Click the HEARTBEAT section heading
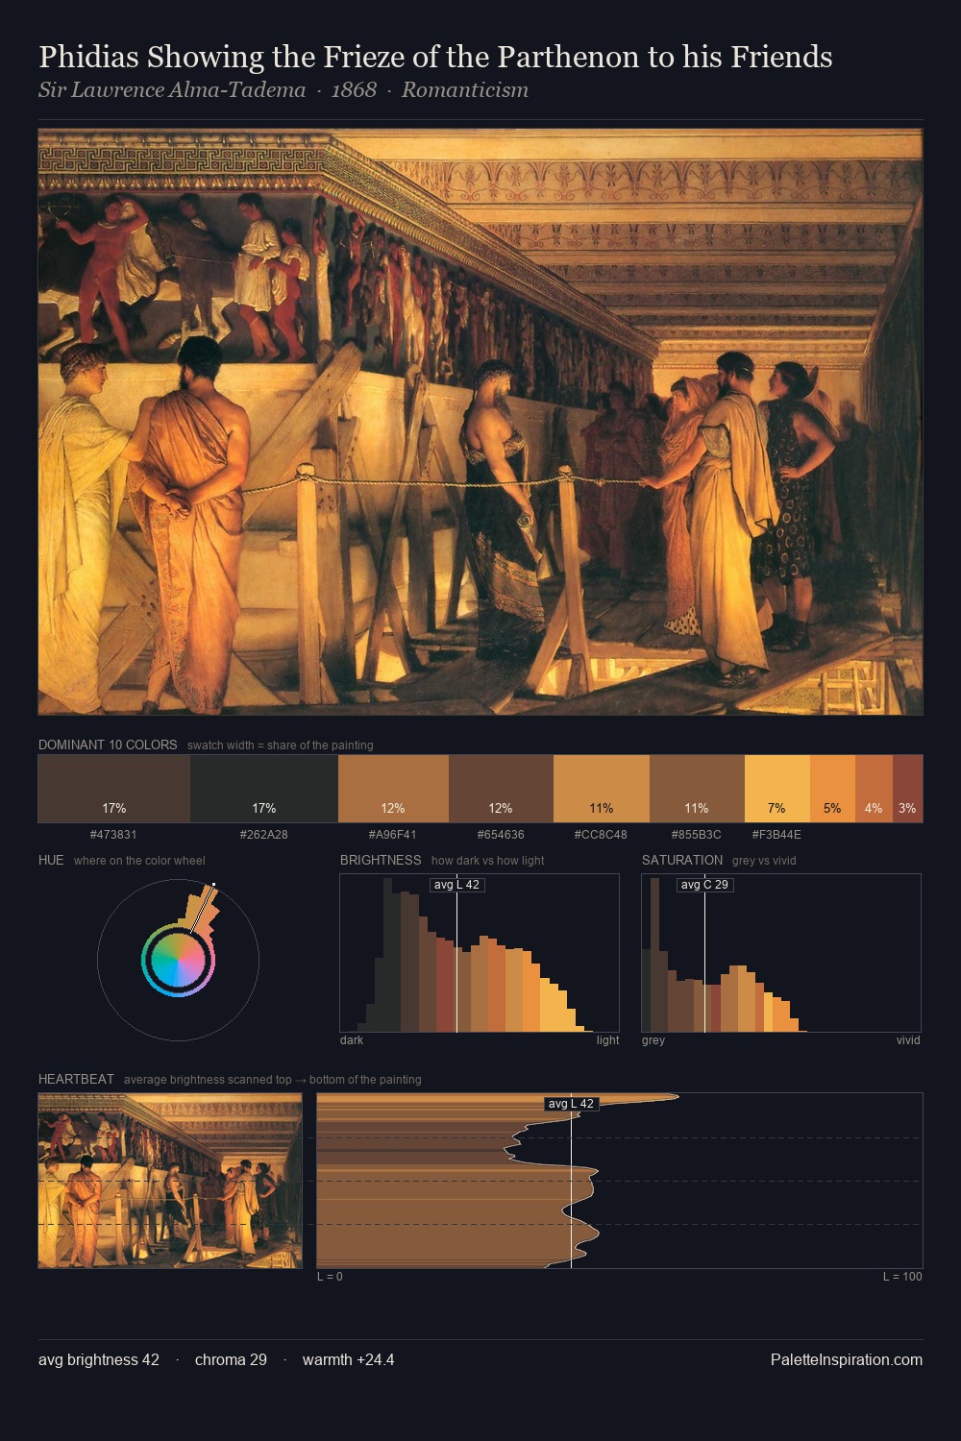This screenshot has width=961, height=1441. pos(76,1079)
